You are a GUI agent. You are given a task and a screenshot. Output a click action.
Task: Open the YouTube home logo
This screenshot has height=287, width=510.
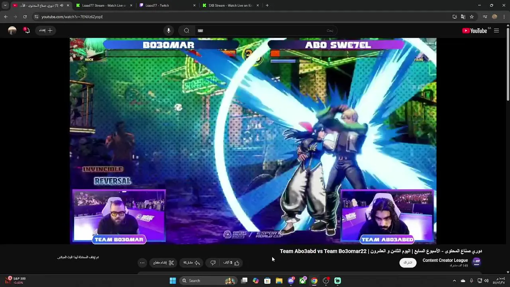(x=475, y=31)
